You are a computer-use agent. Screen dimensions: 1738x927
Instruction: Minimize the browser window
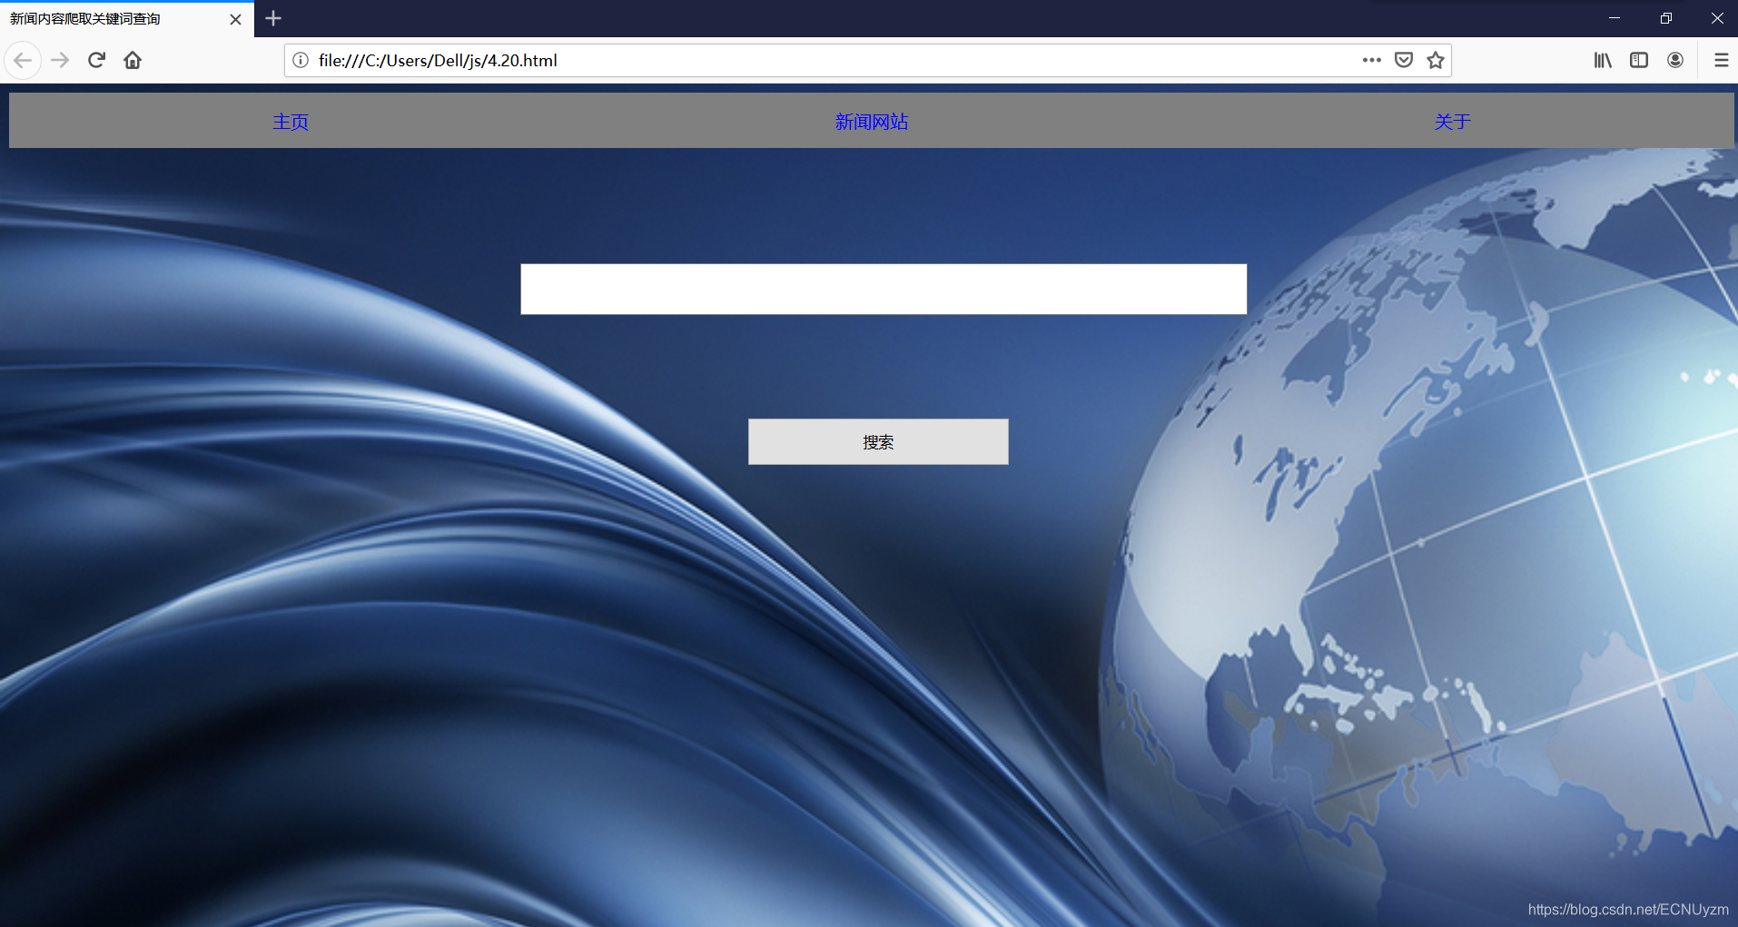coord(1615,18)
